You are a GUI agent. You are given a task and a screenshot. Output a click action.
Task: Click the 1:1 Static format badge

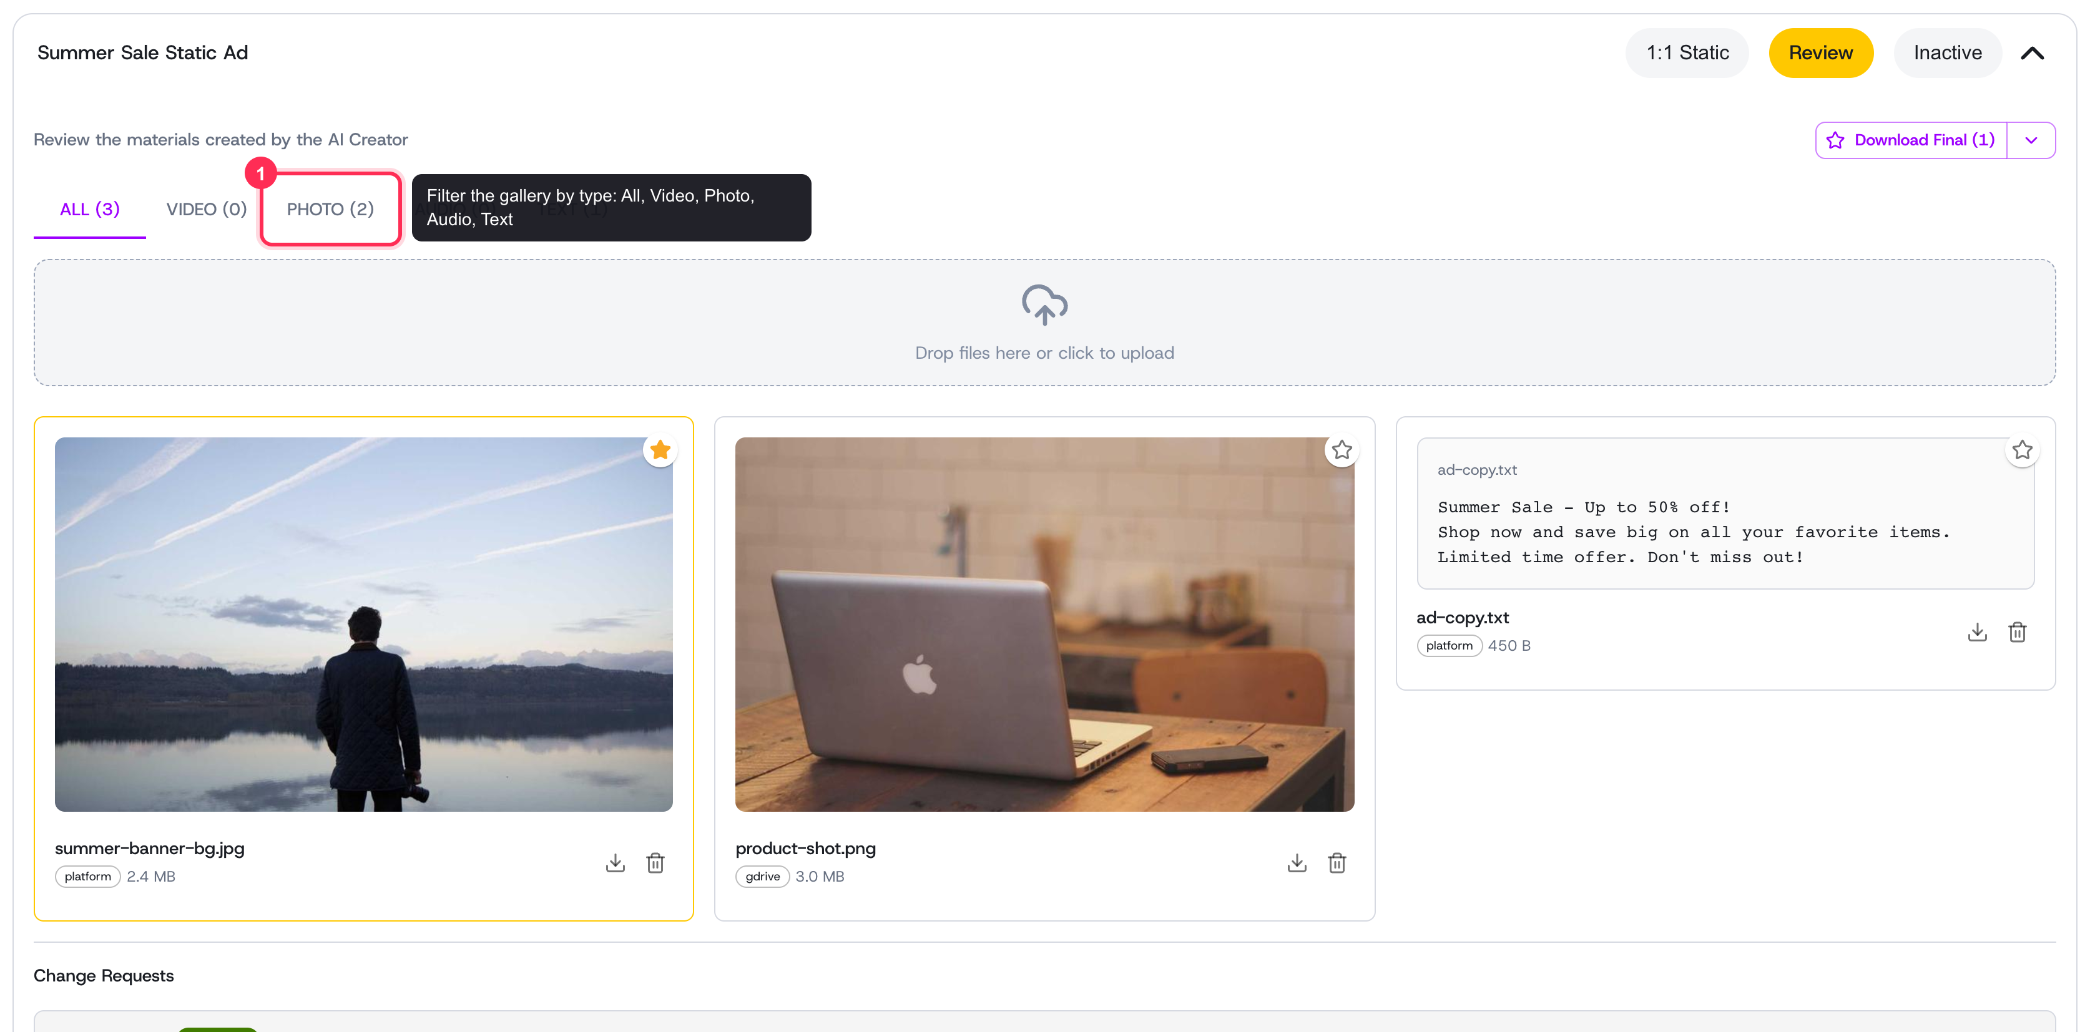click(1687, 54)
